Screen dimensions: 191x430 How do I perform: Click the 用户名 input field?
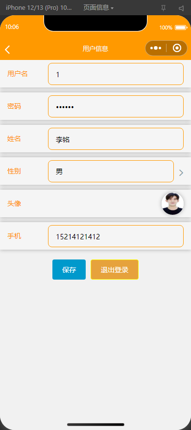(116, 74)
